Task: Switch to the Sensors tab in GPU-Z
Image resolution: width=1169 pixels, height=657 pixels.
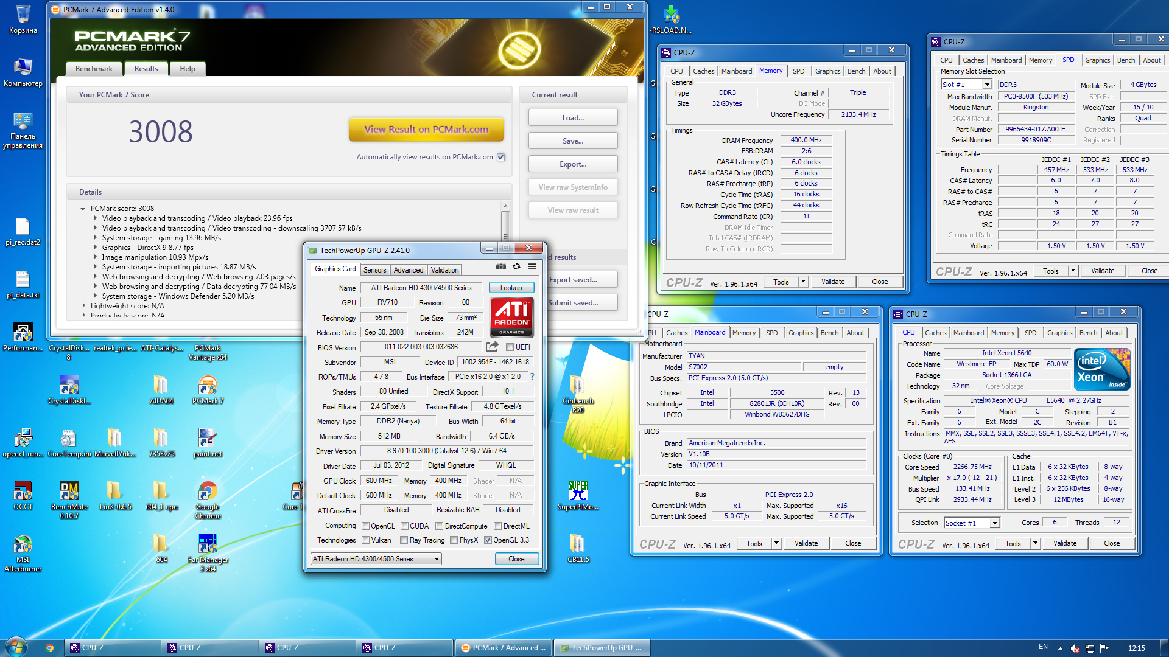Action: (x=375, y=270)
